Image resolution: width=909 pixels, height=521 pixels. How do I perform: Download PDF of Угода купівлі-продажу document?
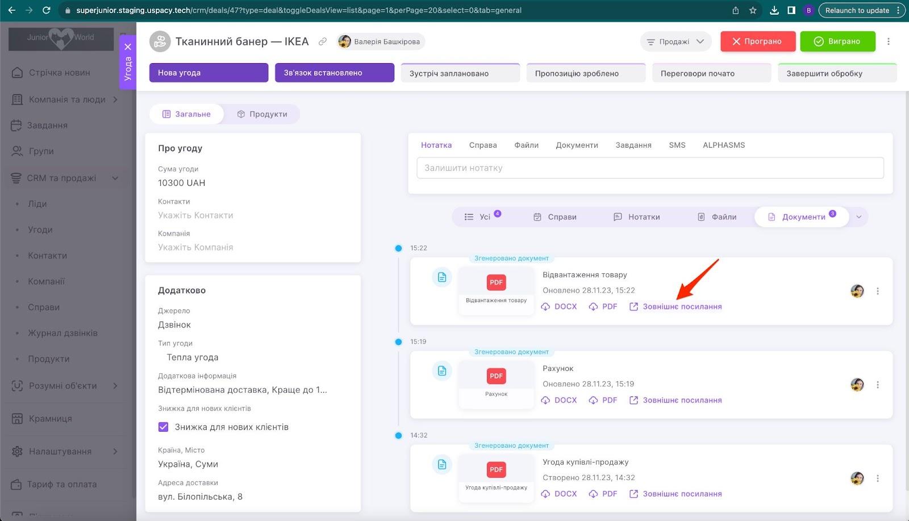coord(603,494)
